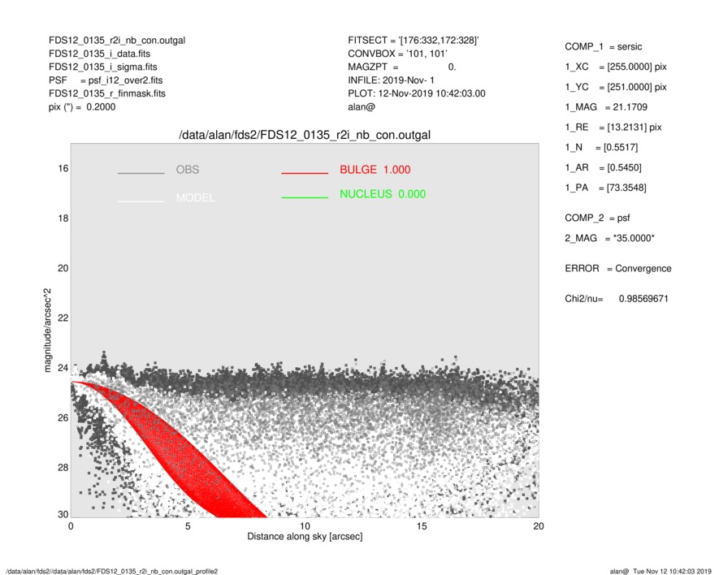
Task: Click the 1_RE = [13.2131] pix value
Action: (613, 128)
